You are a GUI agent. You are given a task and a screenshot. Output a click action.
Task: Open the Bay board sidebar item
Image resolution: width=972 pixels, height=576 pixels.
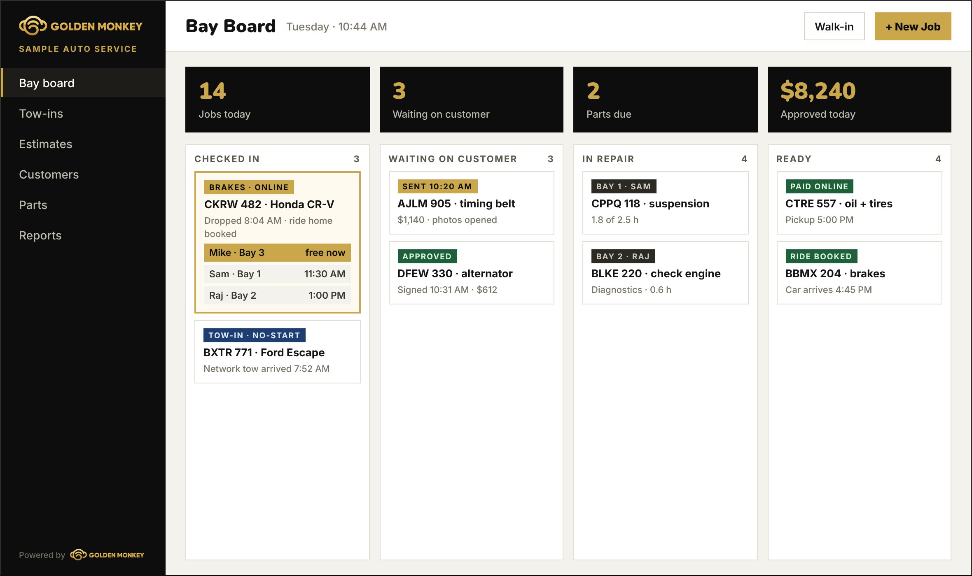[x=83, y=83]
